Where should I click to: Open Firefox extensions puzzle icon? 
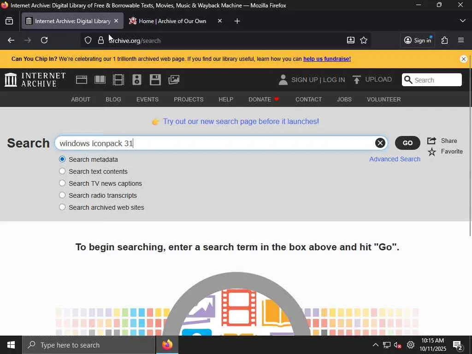pyautogui.click(x=445, y=41)
